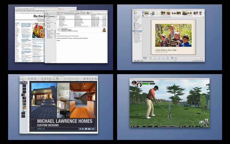Open the 'Across Nation, Housing Costs' headline
The width and height of the screenshot is (230, 144).
pos(26,40)
